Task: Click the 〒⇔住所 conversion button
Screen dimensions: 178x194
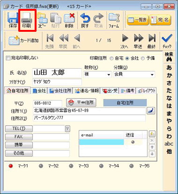Action: click(x=81, y=102)
